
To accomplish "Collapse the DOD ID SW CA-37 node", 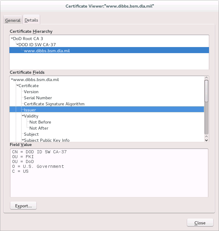I will (17, 44).
